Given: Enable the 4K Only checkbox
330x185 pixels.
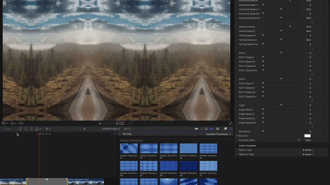Looking at the screenshot, I should 120,134.
